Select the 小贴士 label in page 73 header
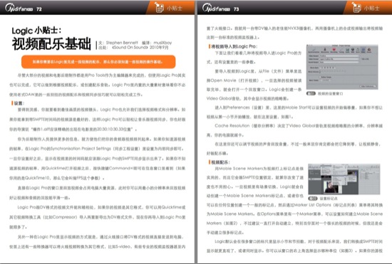Screen dimensions: 392x264 coord(372,9)
